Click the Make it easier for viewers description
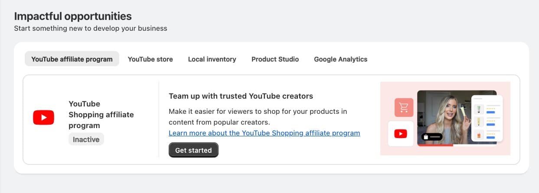This screenshot has height=193, width=539. tap(258, 117)
